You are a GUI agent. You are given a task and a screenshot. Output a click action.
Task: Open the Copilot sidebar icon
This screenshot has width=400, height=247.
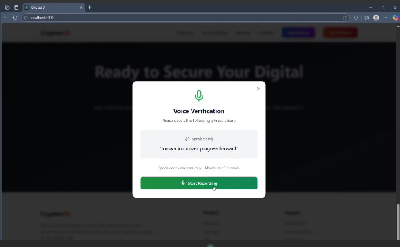(395, 18)
